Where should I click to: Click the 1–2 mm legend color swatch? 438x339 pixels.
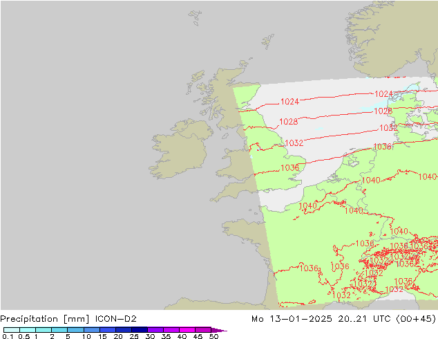coord(44,330)
